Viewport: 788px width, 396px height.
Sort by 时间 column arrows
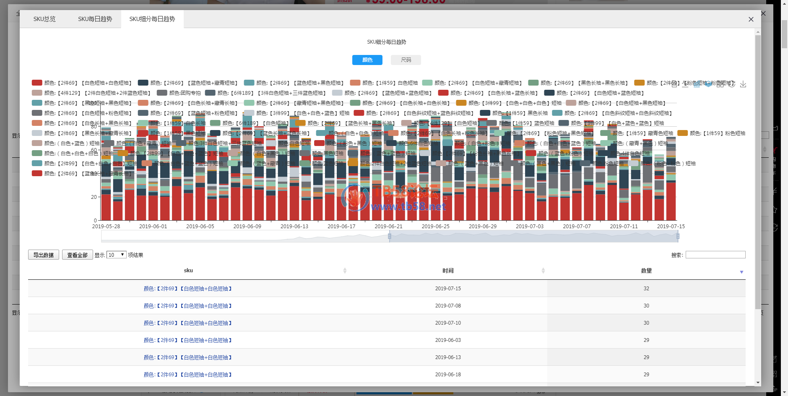click(x=543, y=271)
